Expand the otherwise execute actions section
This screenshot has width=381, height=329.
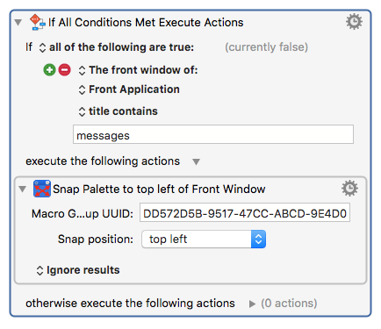click(x=252, y=304)
